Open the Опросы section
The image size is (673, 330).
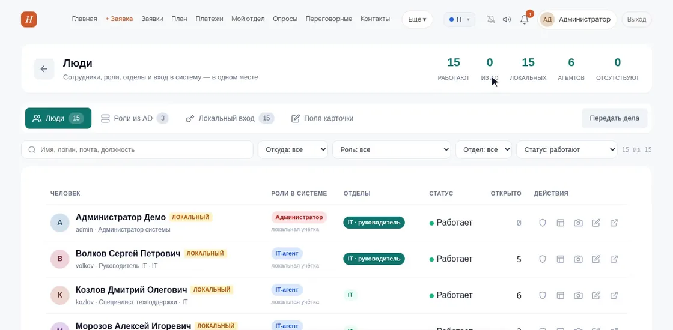pyautogui.click(x=285, y=19)
